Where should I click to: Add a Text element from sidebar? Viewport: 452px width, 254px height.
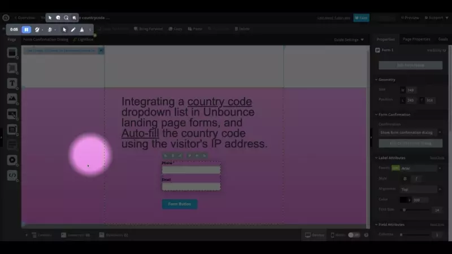[x=12, y=84]
